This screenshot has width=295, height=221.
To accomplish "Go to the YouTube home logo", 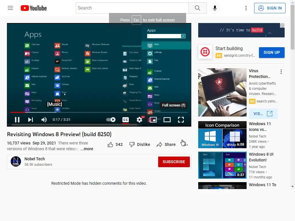I will click(x=34, y=8).
